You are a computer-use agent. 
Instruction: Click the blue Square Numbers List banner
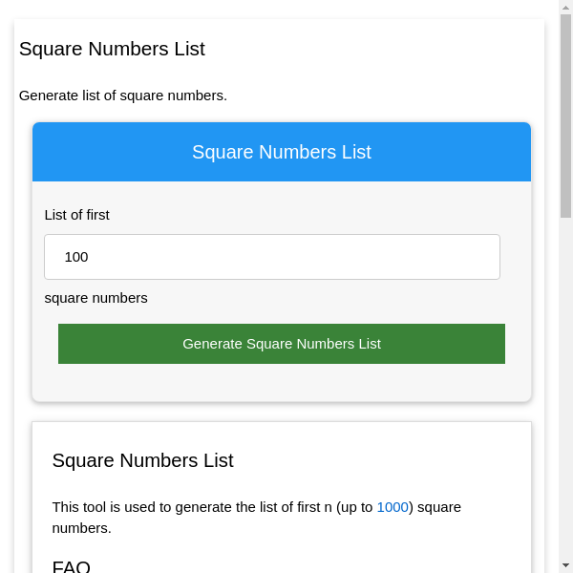coord(281,152)
